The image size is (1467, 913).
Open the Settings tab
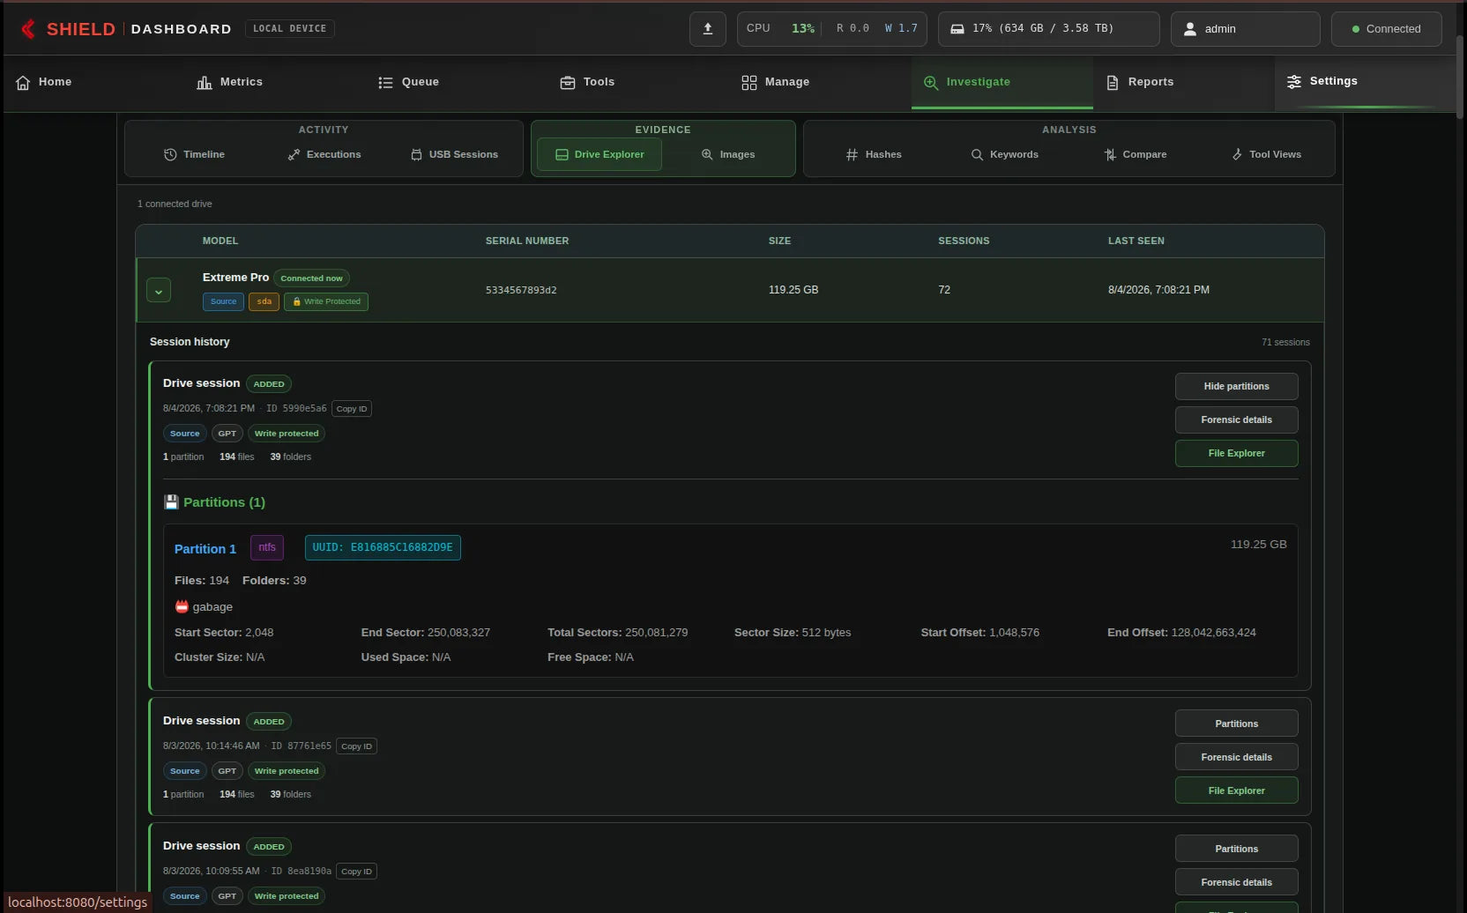tap(1366, 82)
